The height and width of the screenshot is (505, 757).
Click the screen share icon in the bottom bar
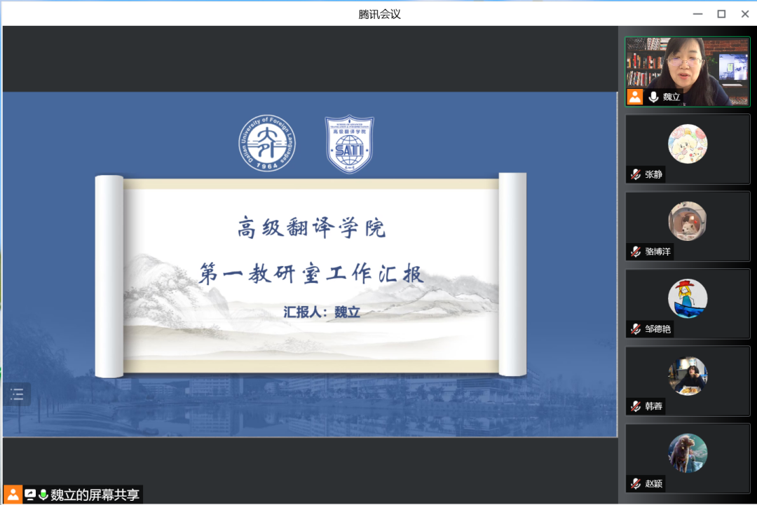[x=28, y=494]
